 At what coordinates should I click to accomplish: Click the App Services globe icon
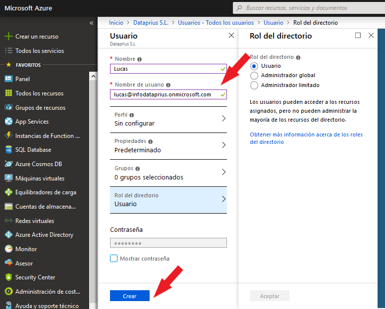tap(8, 121)
